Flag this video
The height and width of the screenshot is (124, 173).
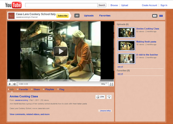pos(61,89)
